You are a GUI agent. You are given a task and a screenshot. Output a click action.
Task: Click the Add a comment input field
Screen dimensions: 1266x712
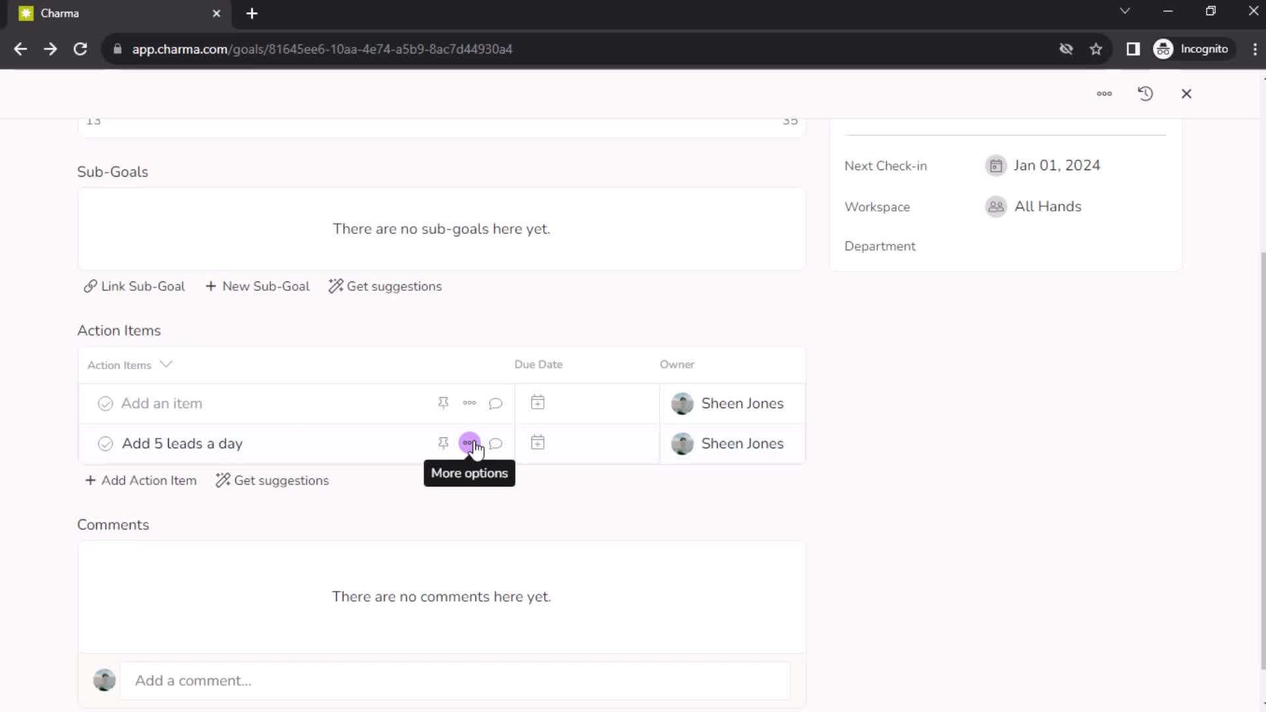click(456, 680)
